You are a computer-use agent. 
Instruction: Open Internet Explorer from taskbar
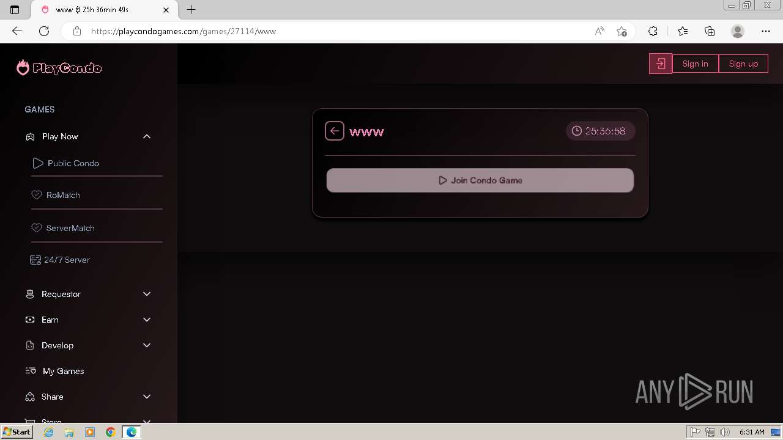click(x=48, y=432)
